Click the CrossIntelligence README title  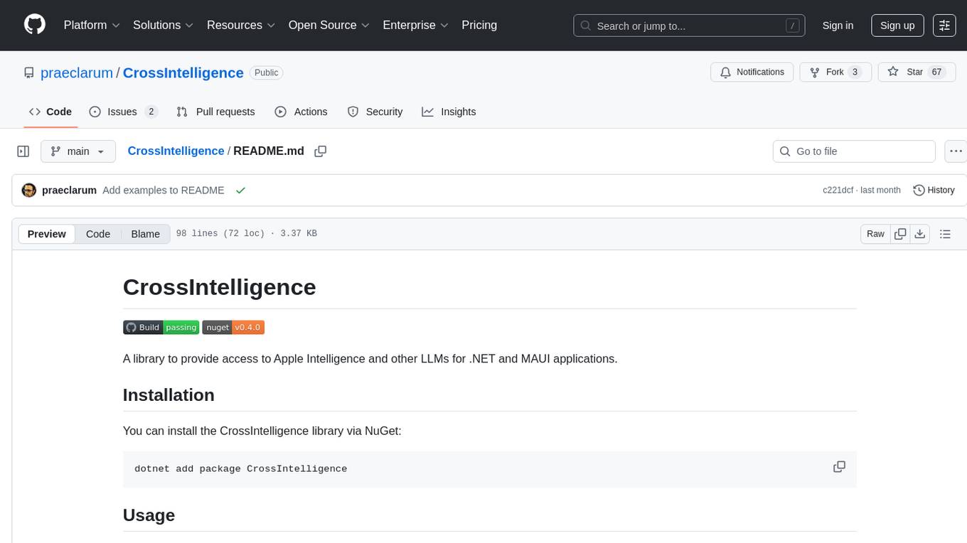point(219,287)
